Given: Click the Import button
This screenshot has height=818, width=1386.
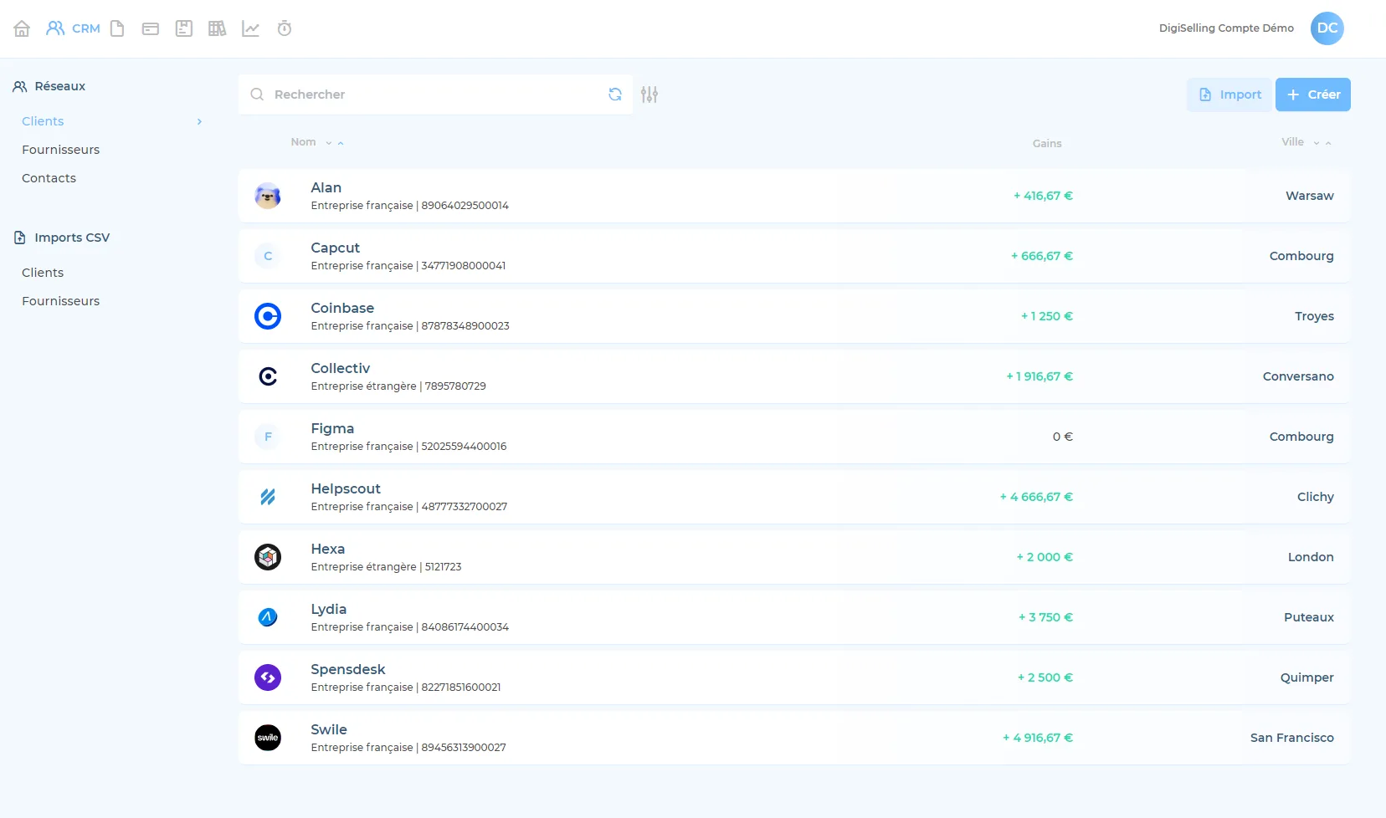Looking at the screenshot, I should pos(1229,95).
